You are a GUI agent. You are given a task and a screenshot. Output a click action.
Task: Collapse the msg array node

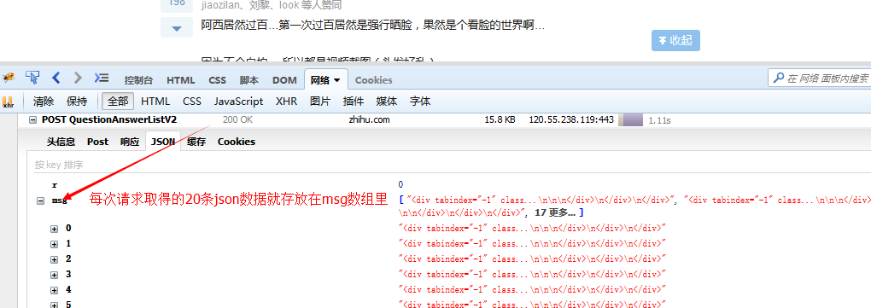tap(40, 200)
